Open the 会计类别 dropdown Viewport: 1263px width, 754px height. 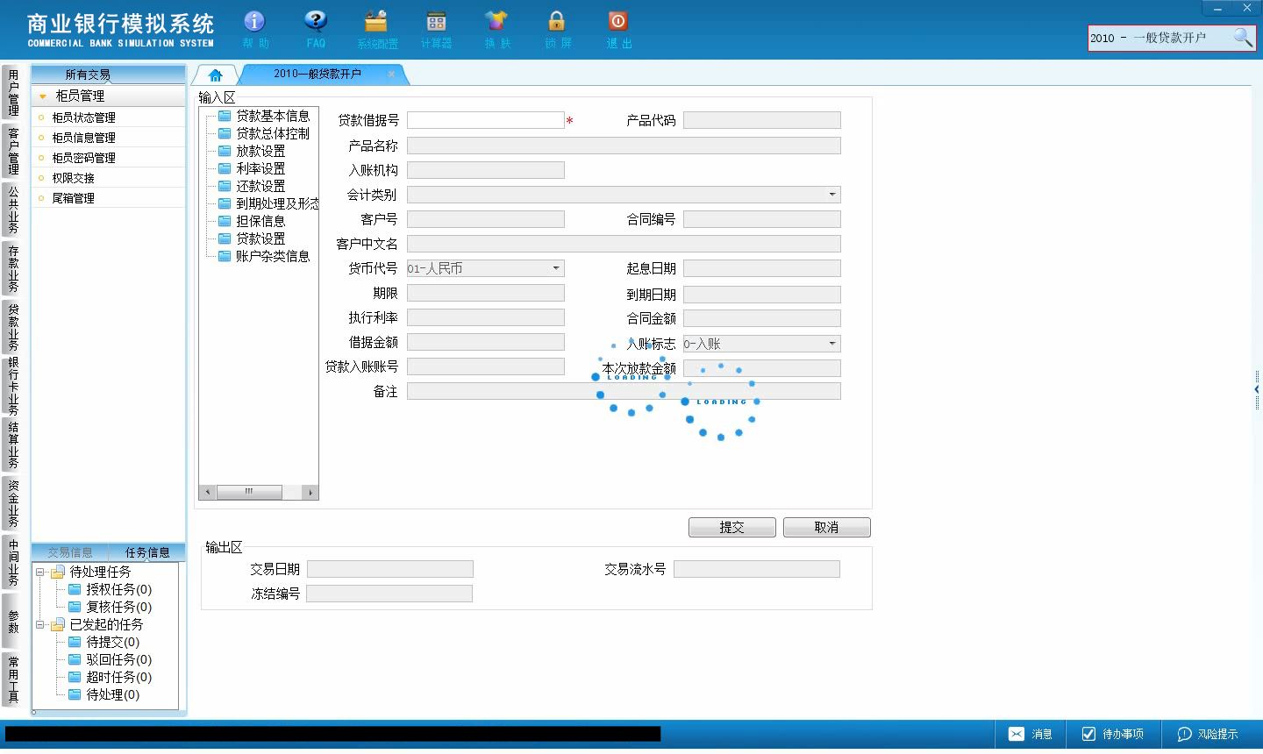pyautogui.click(x=832, y=195)
